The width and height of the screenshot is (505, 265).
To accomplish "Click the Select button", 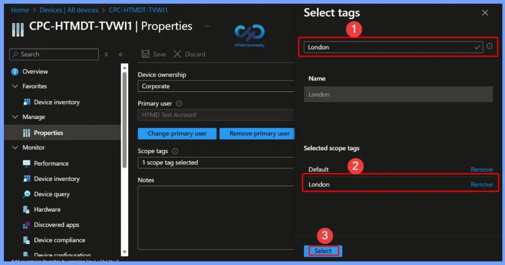I will tap(323, 251).
